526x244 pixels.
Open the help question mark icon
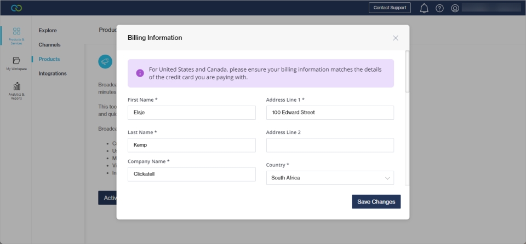(x=439, y=8)
